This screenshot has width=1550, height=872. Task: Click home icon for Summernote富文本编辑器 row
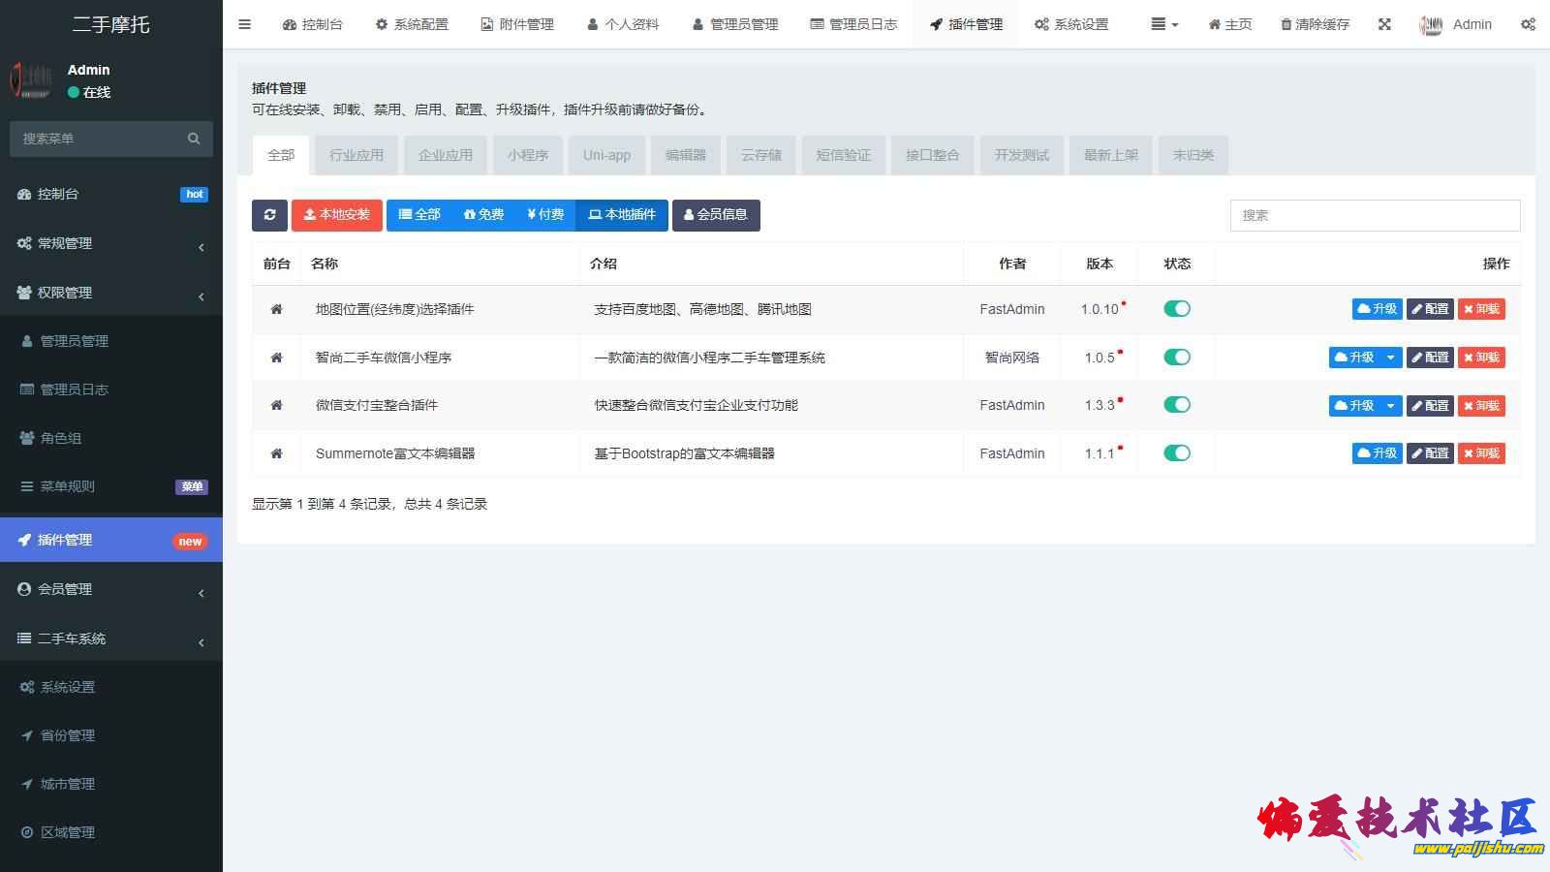[x=276, y=453]
